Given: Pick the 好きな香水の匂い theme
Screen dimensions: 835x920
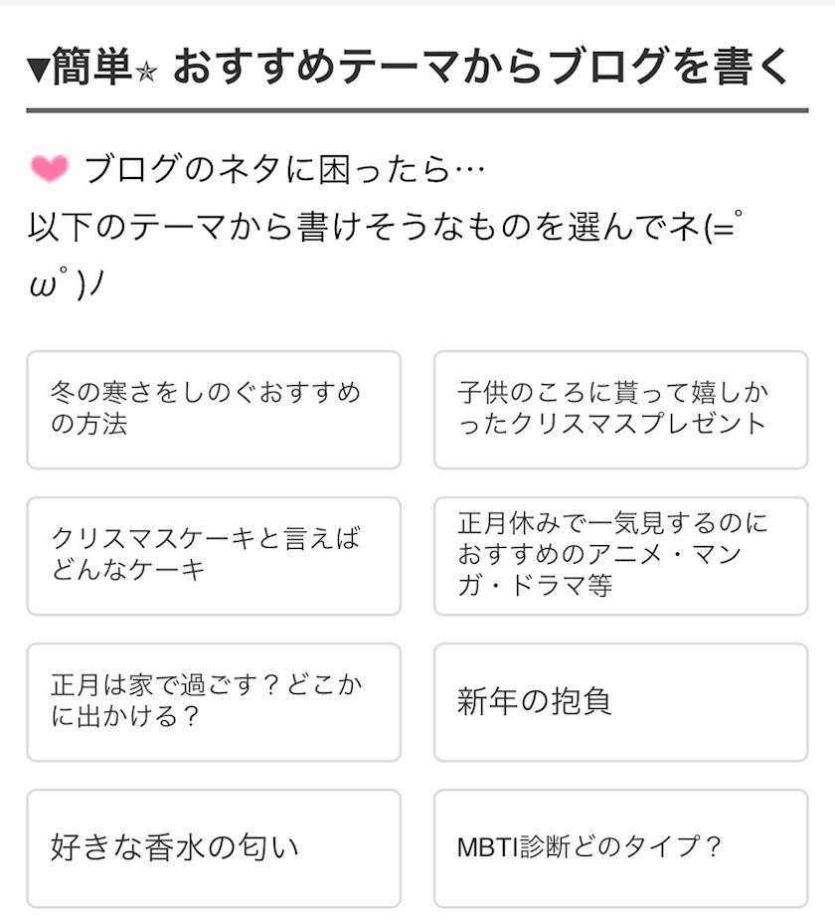Looking at the screenshot, I should 214,847.
